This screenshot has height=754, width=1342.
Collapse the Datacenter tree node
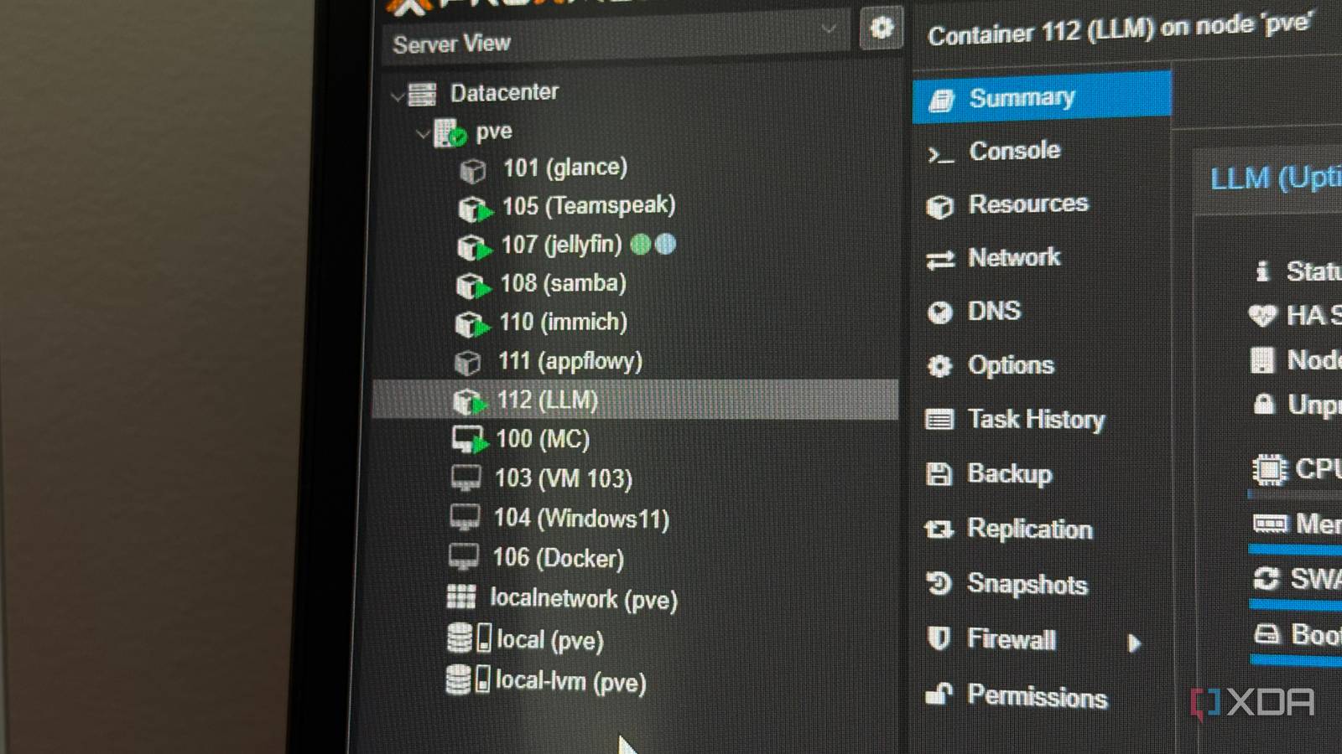pos(397,96)
